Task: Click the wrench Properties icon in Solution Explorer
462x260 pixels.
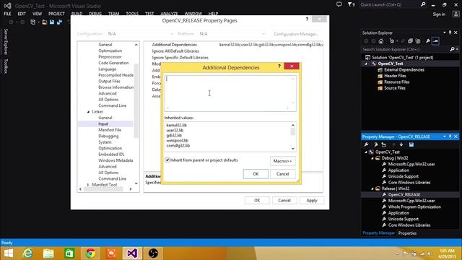Action: [428, 41]
